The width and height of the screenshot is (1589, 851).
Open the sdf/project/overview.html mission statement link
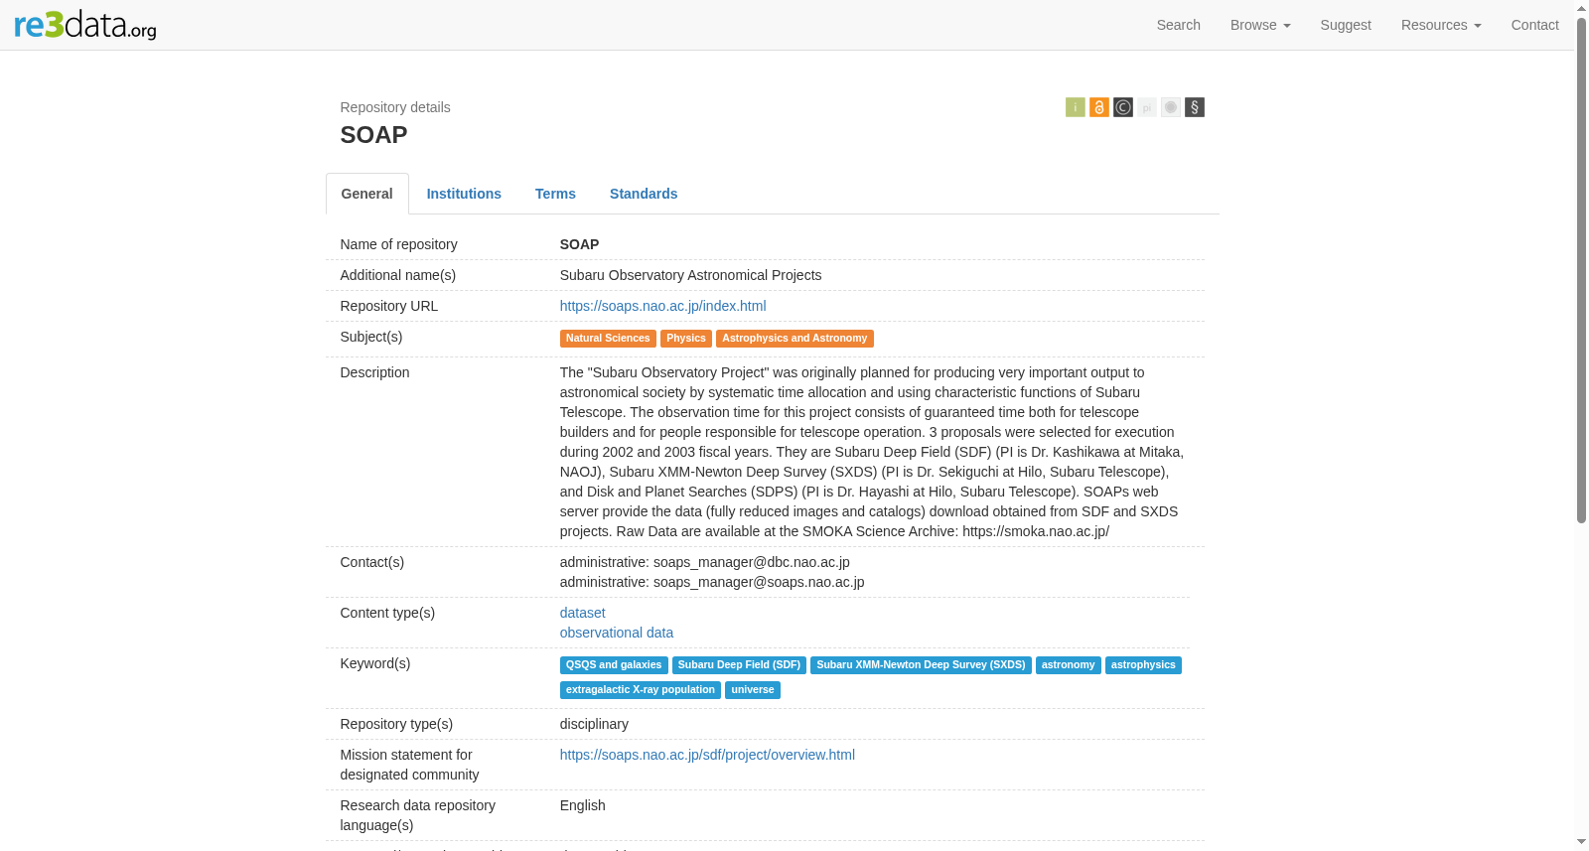pyautogui.click(x=707, y=755)
